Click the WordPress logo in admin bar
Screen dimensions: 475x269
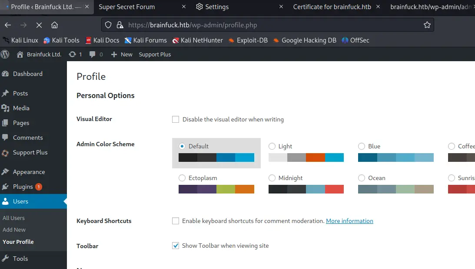point(5,54)
